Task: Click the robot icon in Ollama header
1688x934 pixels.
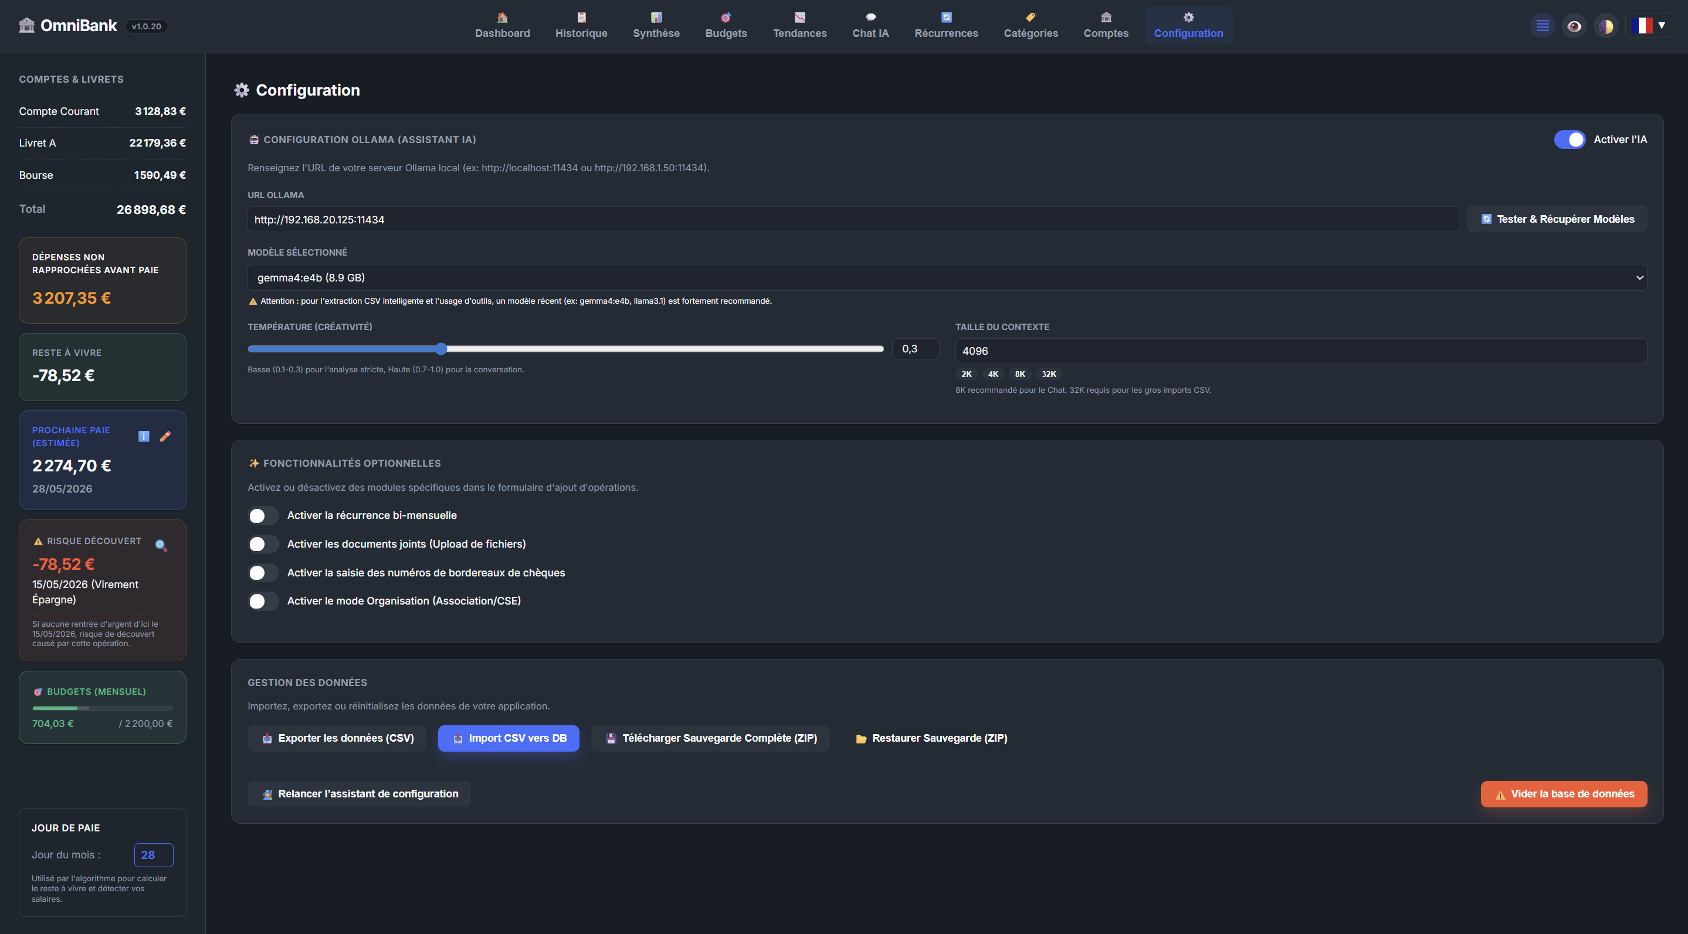Action: point(253,140)
